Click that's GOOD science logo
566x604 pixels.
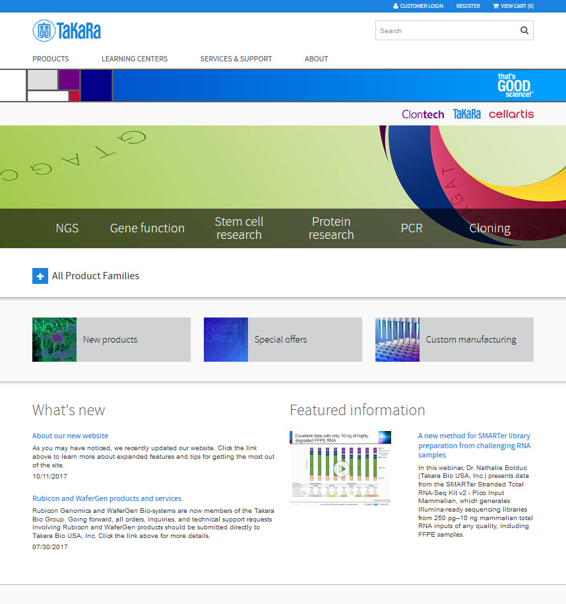[515, 85]
